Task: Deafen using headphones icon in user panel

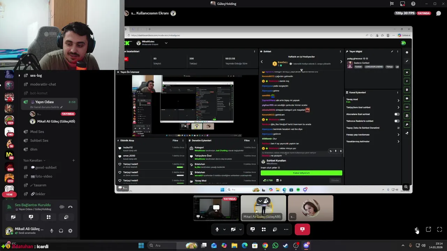Action: coord(61,231)
